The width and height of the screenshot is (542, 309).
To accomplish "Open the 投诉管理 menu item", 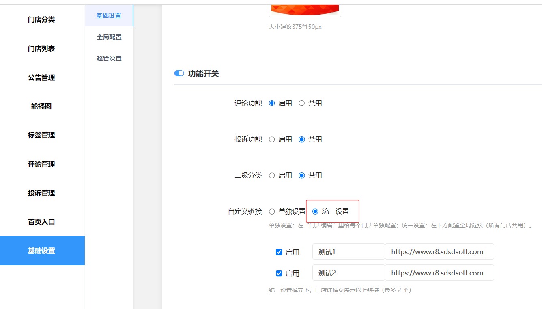I will (41, 193).
